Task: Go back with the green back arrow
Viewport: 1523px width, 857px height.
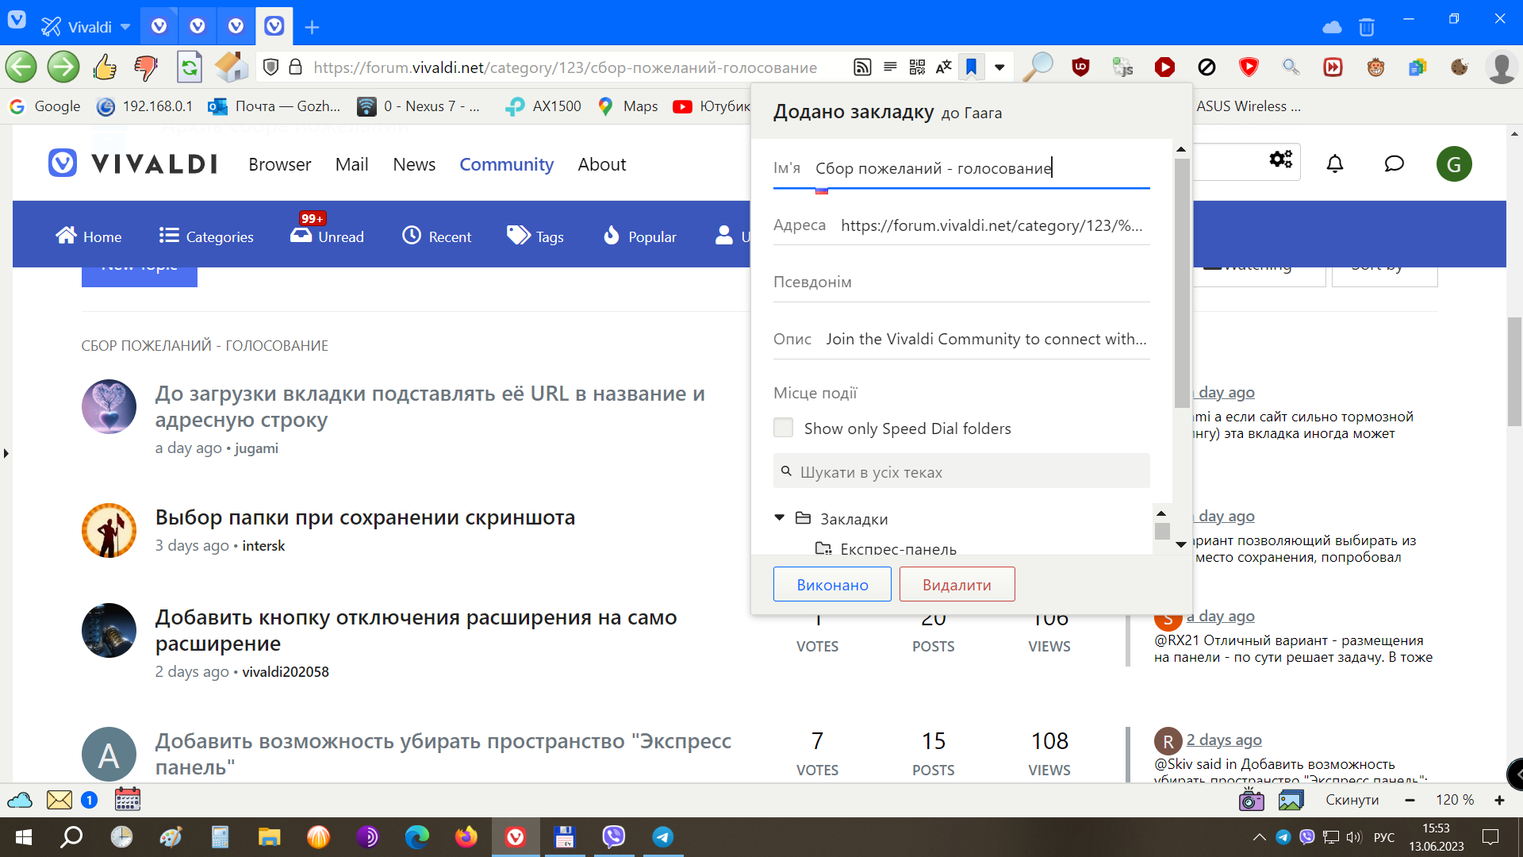Action: tap(21, 67)
